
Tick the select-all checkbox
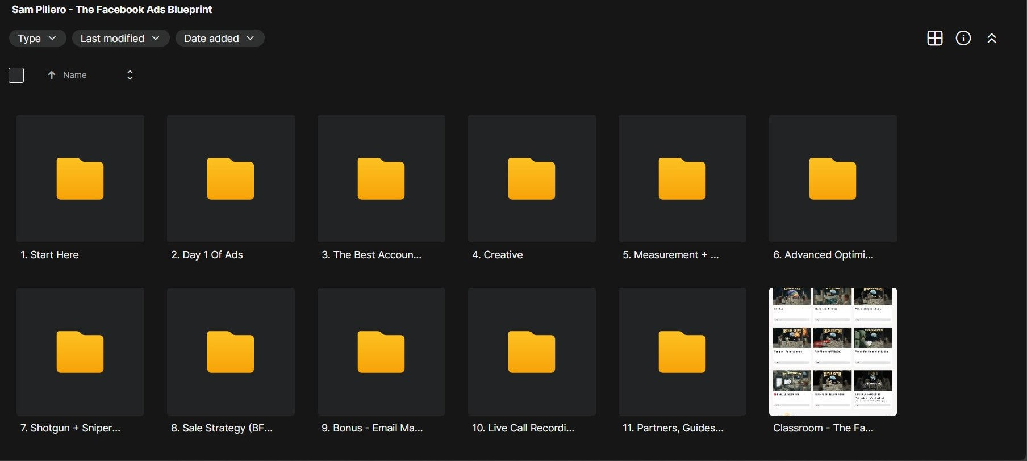(16, 75)
